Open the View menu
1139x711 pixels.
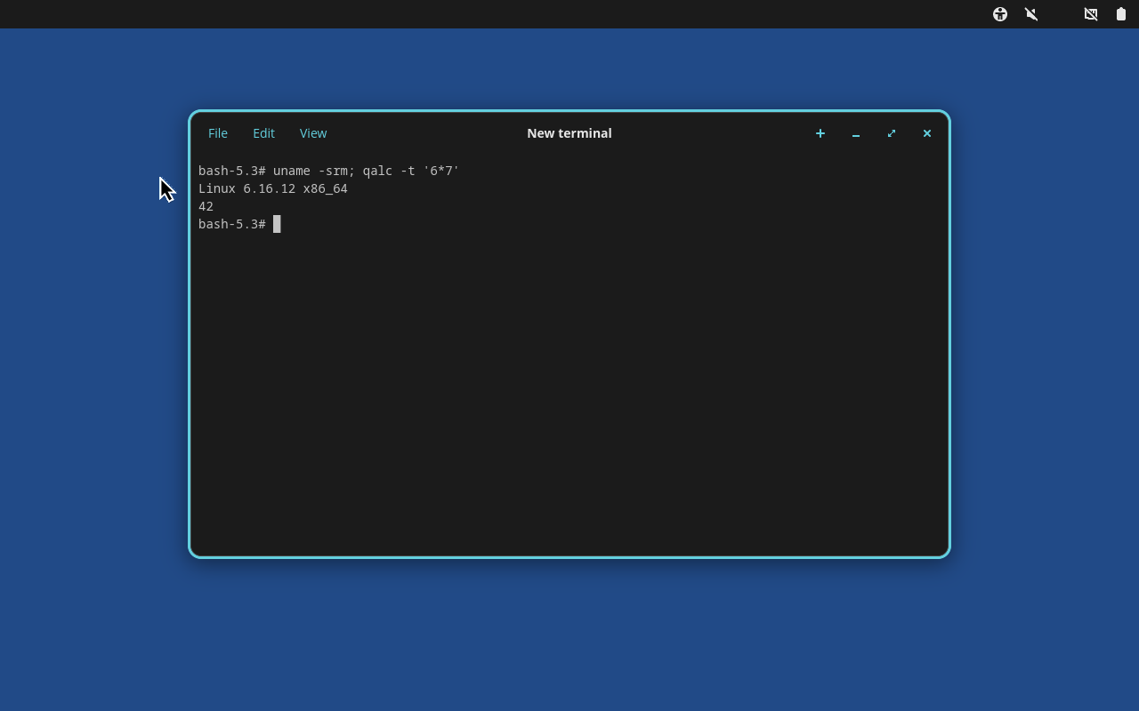(313, 133)
